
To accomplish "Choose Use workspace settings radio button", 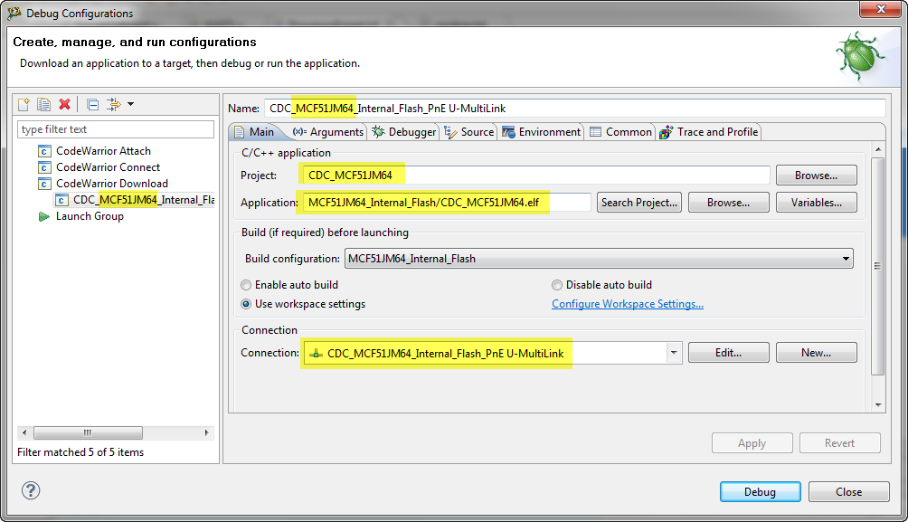I will point(246,304).
